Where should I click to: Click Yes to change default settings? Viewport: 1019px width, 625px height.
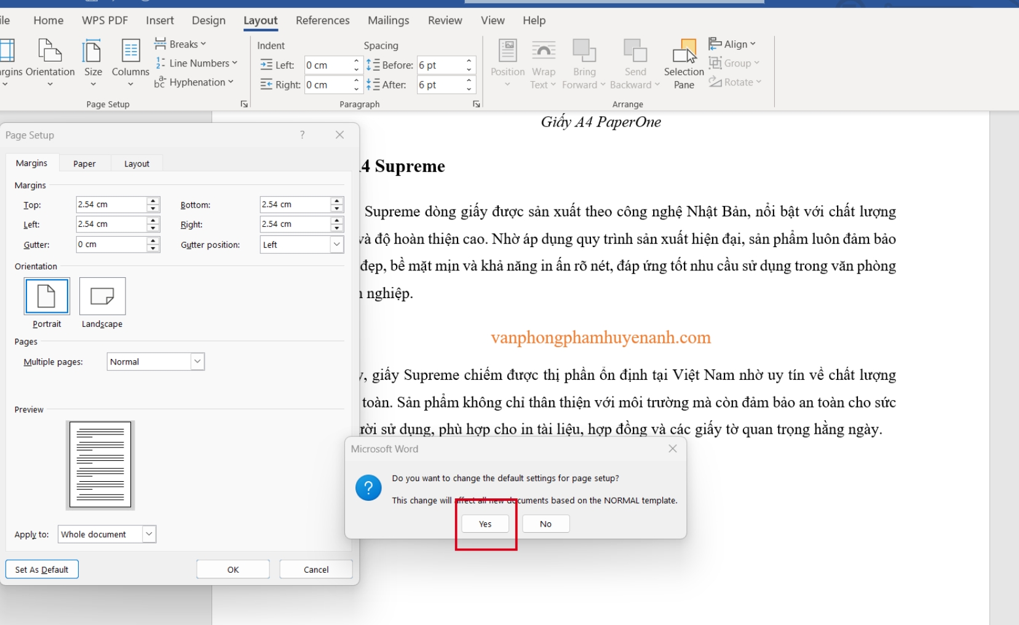point(485,524)
